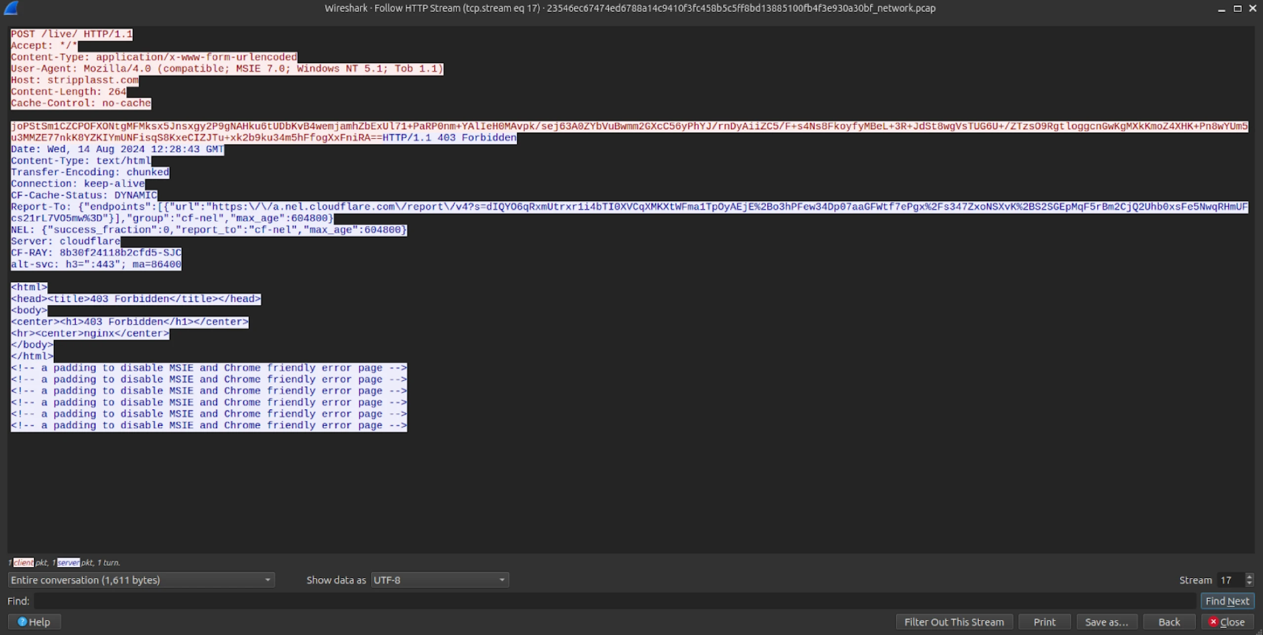This screenshot has width=1263, height=635.
Task: Click 'Content-Type: text/html' response line
Action: pos(81,161)
